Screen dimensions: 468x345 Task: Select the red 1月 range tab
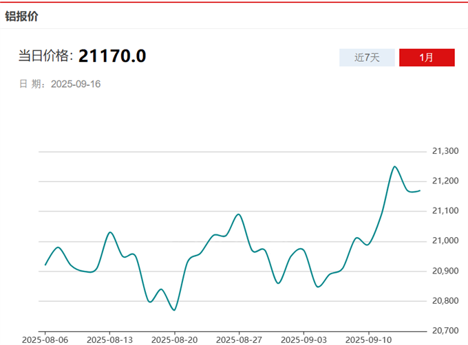pos(427,58)
